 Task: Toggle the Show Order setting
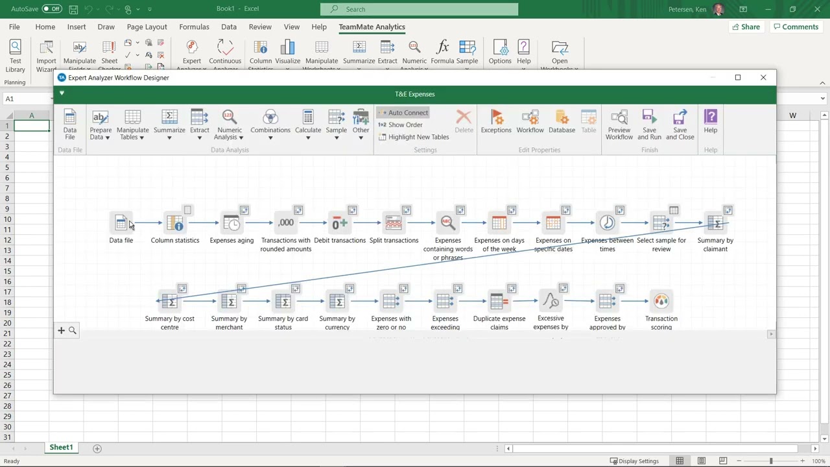(x=400, y=125)
